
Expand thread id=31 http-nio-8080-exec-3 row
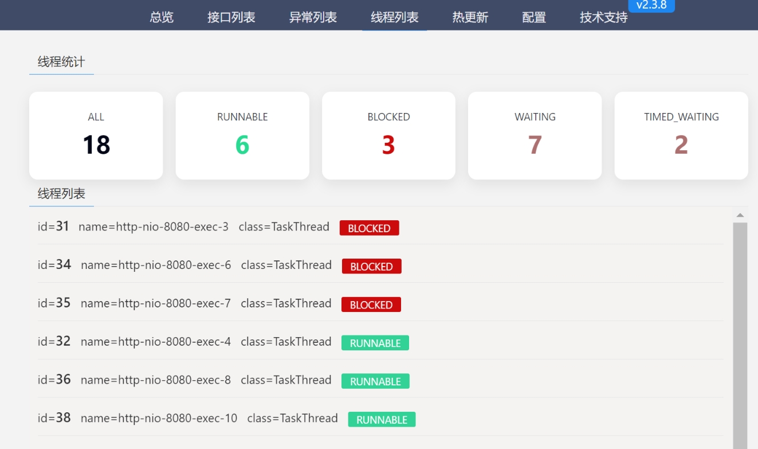point(183,227)
